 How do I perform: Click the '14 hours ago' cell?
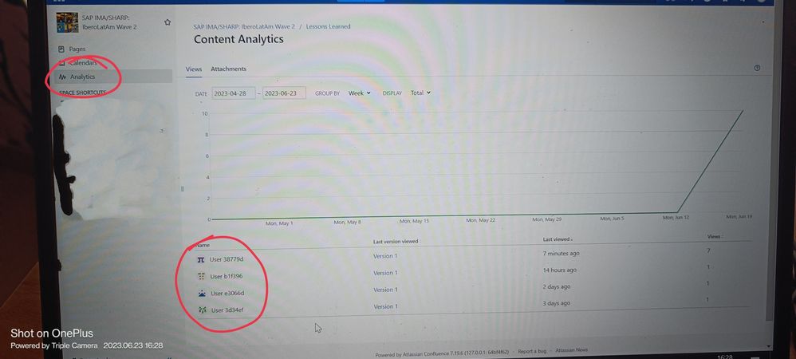click(559, 270)
